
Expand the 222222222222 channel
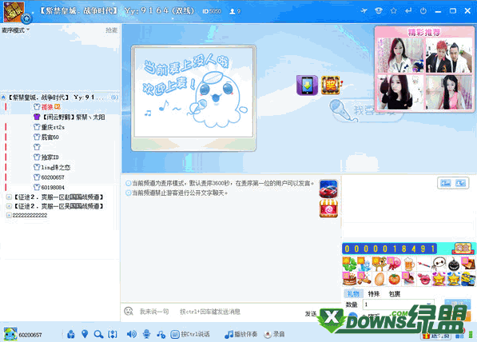(x=9, y=215)
